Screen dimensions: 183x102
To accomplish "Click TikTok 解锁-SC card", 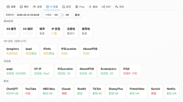I will (x=97, y=91).
